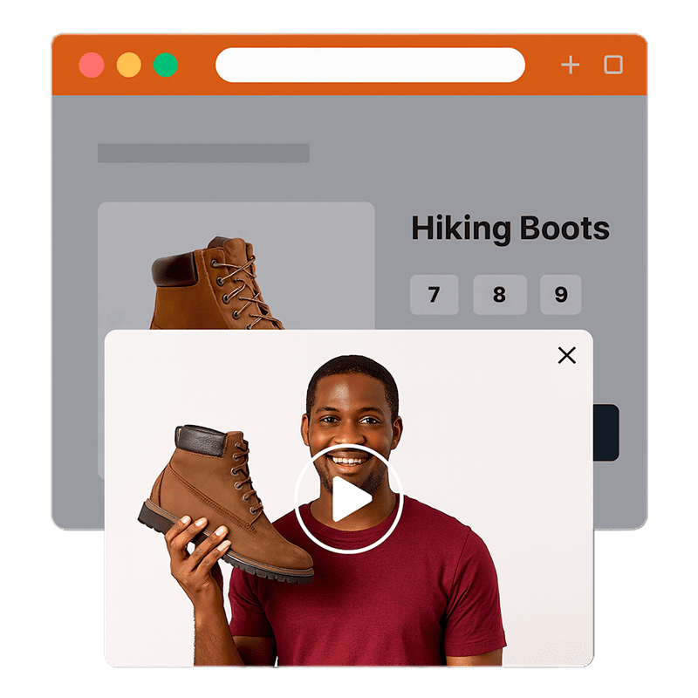The image size is (698, 698).
Task: Click the browser address bar
Action: tap(370, 65)
